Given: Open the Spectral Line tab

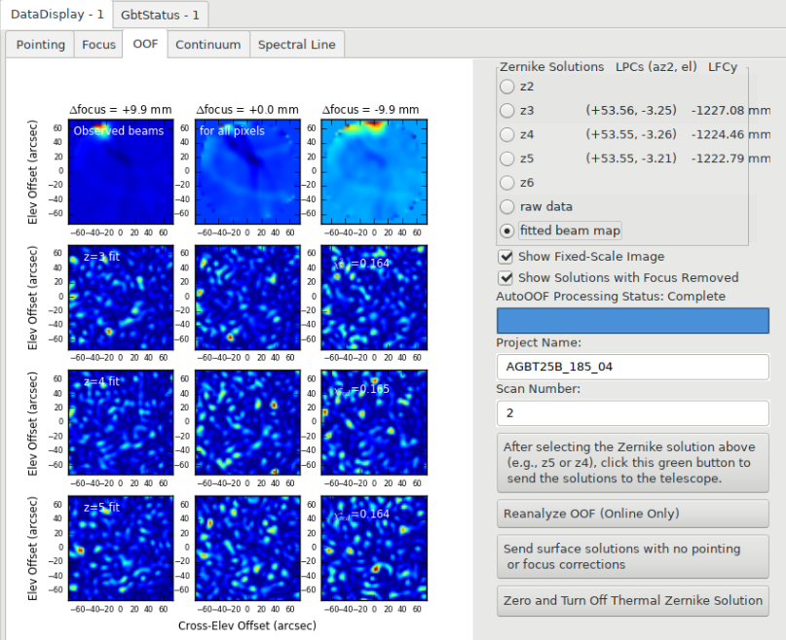Looking at the screenshot, I should pyautogui.click(x=297, y=45).
